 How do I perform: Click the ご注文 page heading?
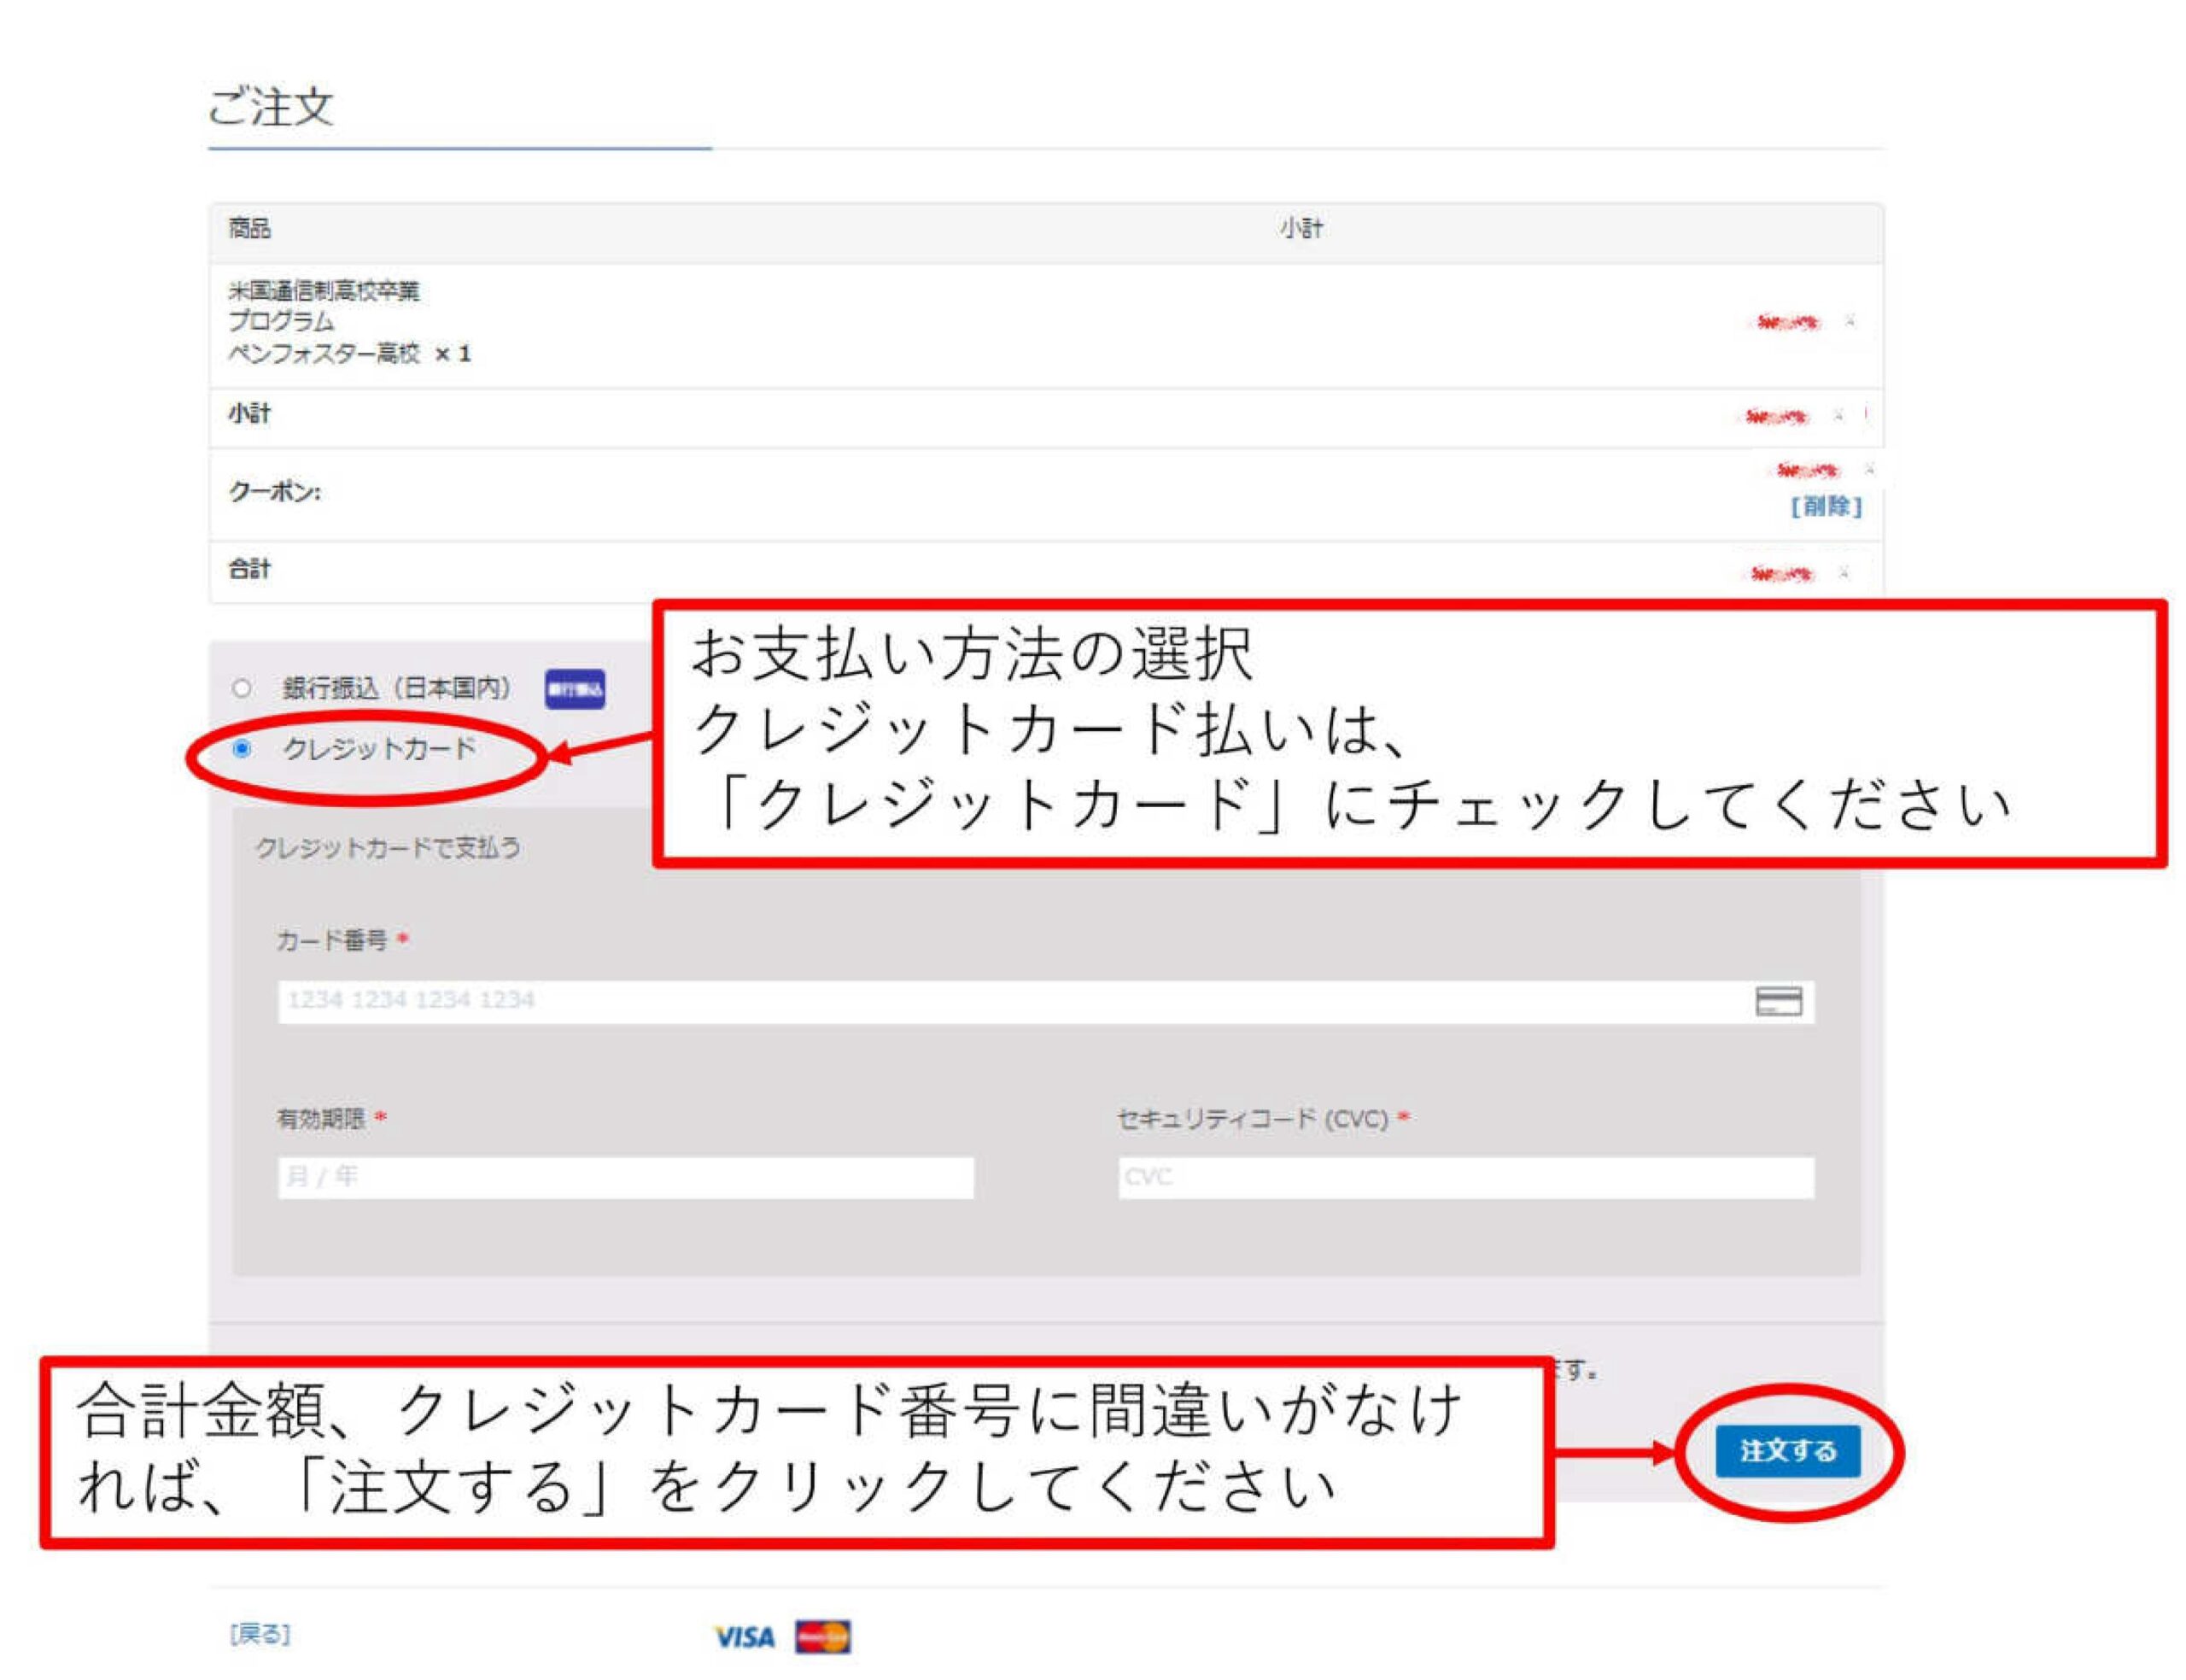[270, 106]
